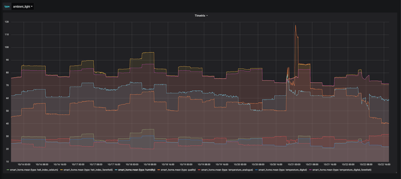This screenshot has height=179, width=401.
Task: Toggle the heit_index_celsium series in legend
Action: pos(34,169)
